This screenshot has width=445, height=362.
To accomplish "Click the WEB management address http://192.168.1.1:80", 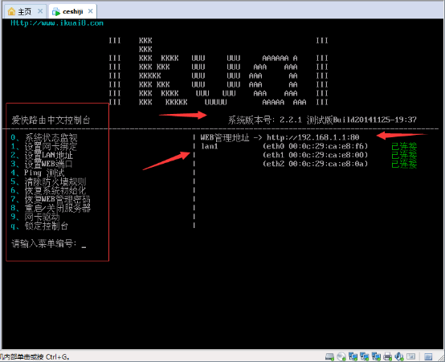I will point(313,137).
